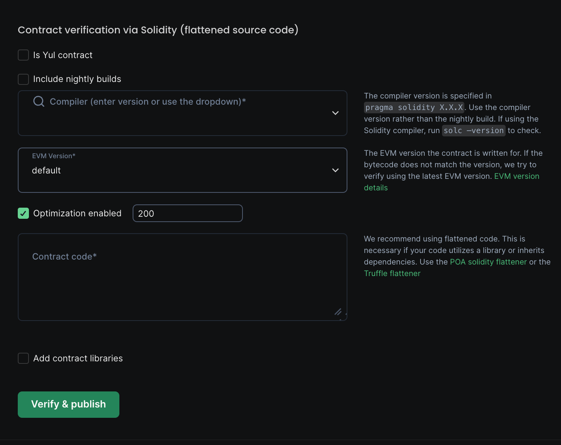Click the 'solc —version' code snippet
The width and height of the screenshot is (561, 445).
pyautogui.click(x=473, y=131)
